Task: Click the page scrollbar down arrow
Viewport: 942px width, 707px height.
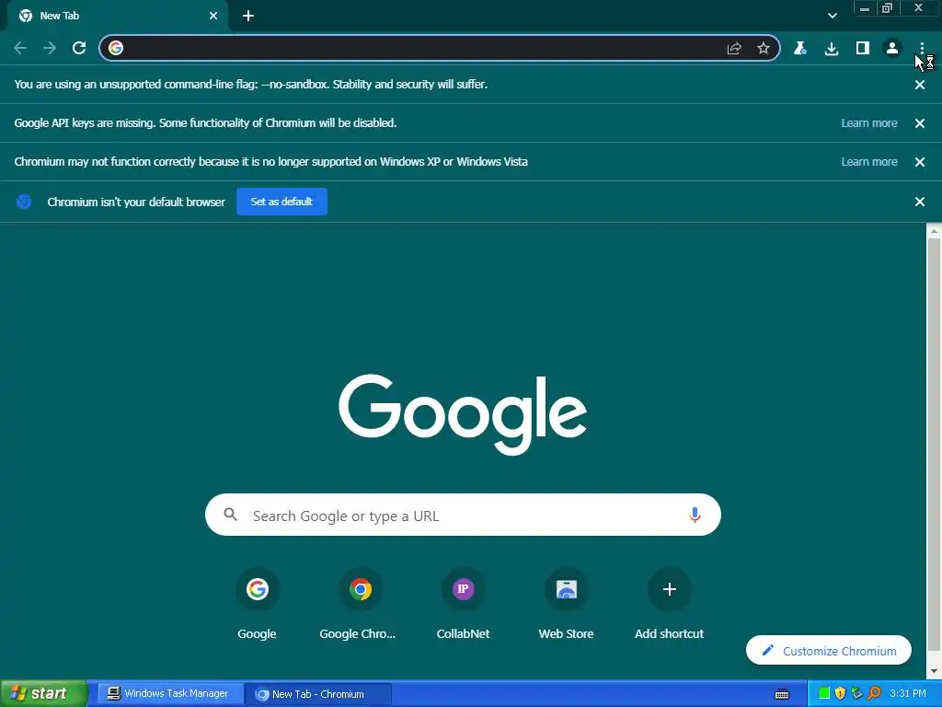Action: pos(935,671)
